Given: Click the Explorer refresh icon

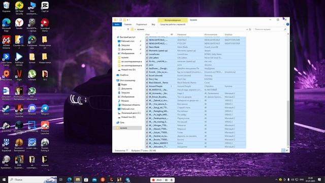Looking at the screenshot, I should coord(250,29).
